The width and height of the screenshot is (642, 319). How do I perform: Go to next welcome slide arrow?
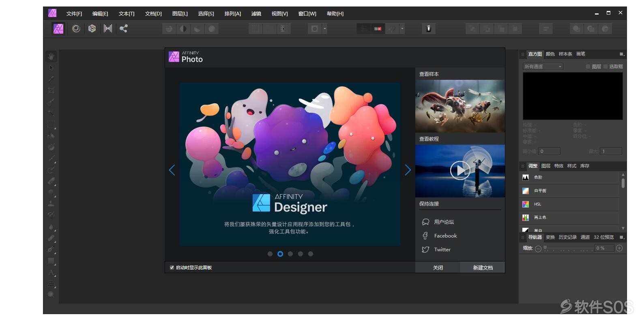[408, 170]
